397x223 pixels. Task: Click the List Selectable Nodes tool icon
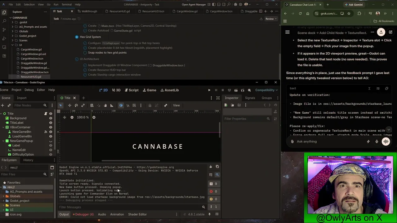pyautogui.click(x=92, y=105)
